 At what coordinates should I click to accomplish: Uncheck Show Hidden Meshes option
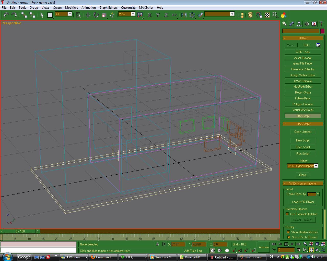(x=288, y=232)
